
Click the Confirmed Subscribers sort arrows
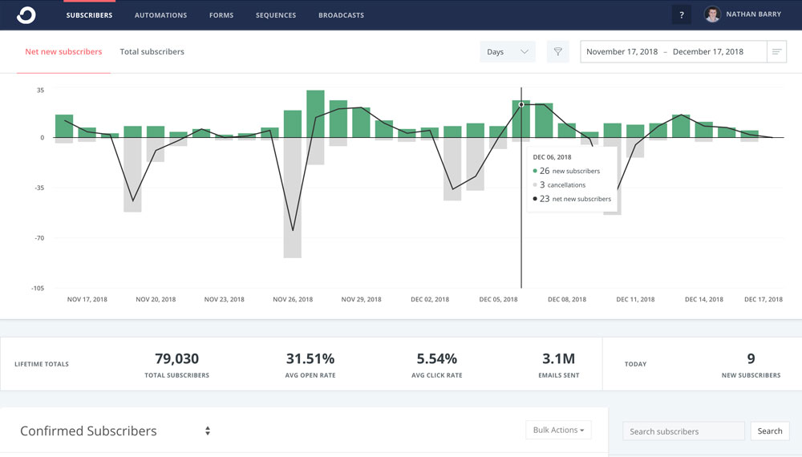pos(208,431)
